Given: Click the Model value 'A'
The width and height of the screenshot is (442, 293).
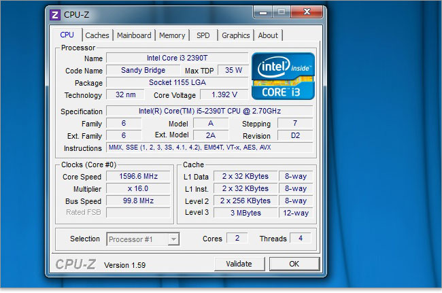Looking at the screenshot, I should [211, 124].
